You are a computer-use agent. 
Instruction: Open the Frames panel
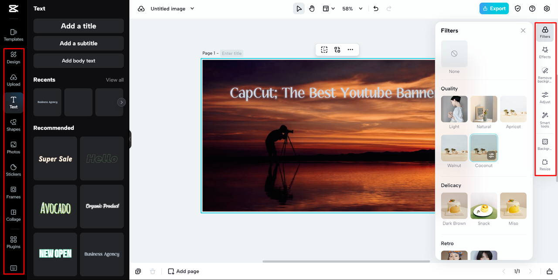(x=14, y=192)
